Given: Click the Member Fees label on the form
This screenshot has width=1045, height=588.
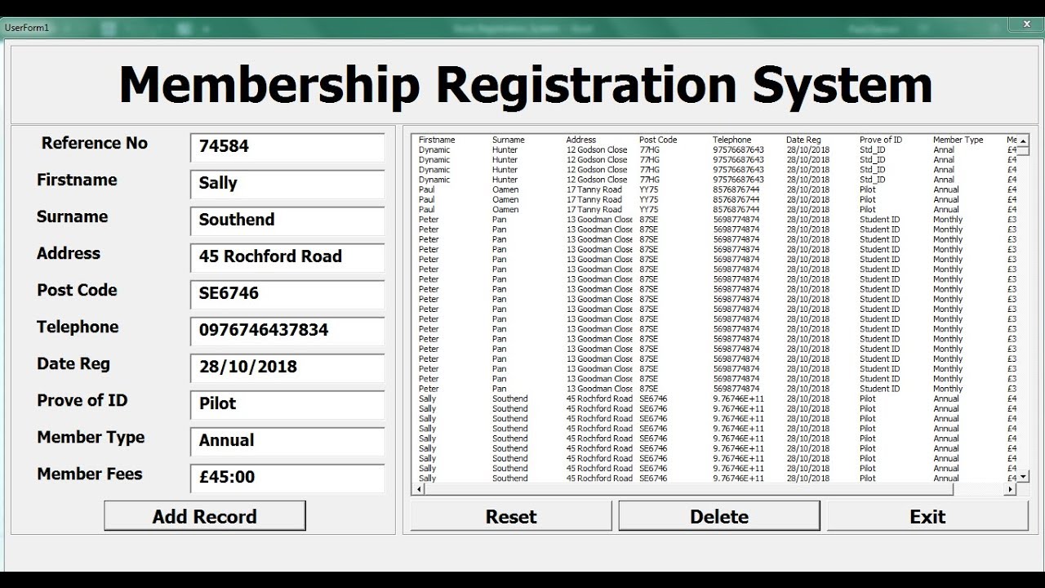Looking at the screenshot, I should coord(90,474).
